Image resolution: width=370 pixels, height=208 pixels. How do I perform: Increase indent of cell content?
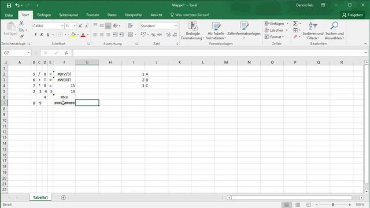(121, 35)
